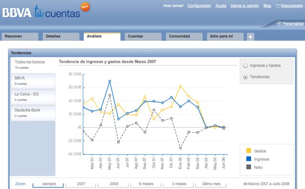The width and height of the screenshot is (305, 189).
Task: Click the plus icon to add tab
Action: [x=251, y=37]
